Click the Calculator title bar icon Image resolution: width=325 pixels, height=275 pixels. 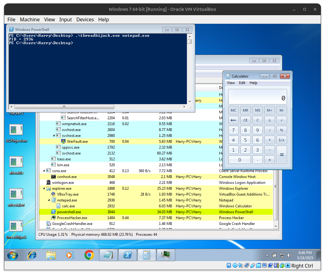point(228,76)
